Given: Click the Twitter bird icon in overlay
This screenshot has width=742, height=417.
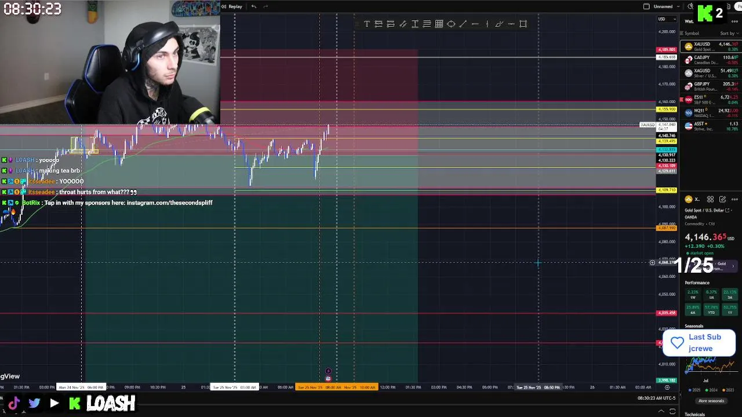Looking at the screenshot, I should click(x=34, y=403).
